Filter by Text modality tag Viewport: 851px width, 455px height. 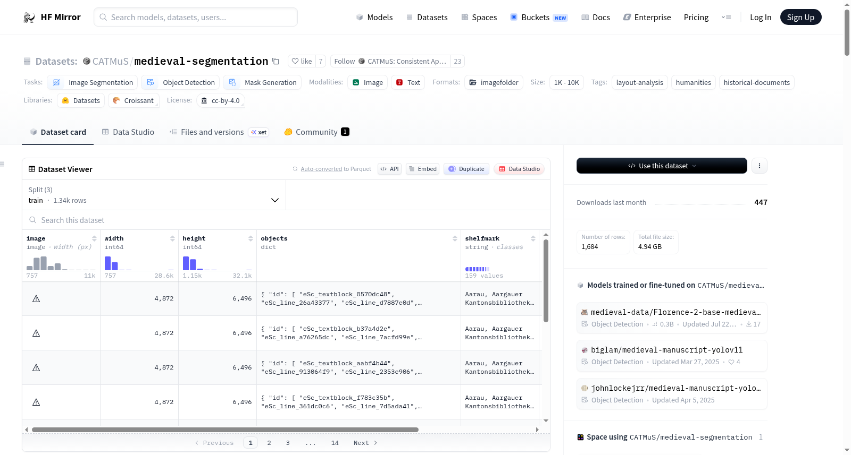408,82
